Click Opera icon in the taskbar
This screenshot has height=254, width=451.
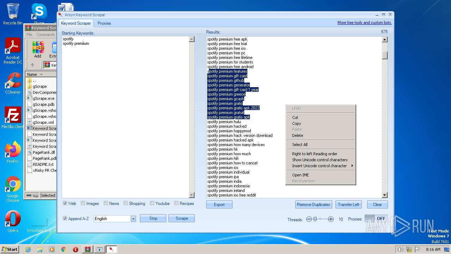point(75,249)
